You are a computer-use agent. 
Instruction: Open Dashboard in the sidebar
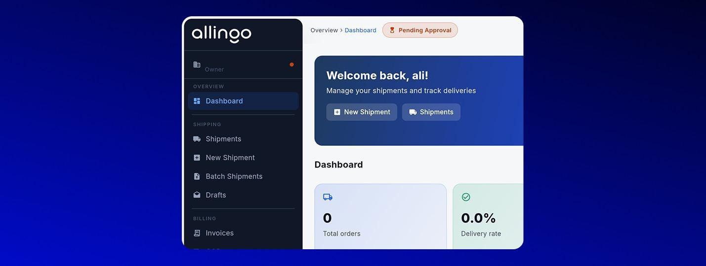pyautogui.click(x=243, y=101)
